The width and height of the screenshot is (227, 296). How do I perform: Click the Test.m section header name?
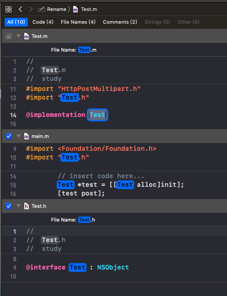pyautogui.click(x=39, y=36)
